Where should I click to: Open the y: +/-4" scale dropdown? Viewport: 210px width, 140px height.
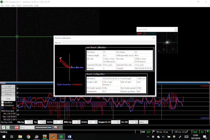pyautogui.click(x=8, y=90)
